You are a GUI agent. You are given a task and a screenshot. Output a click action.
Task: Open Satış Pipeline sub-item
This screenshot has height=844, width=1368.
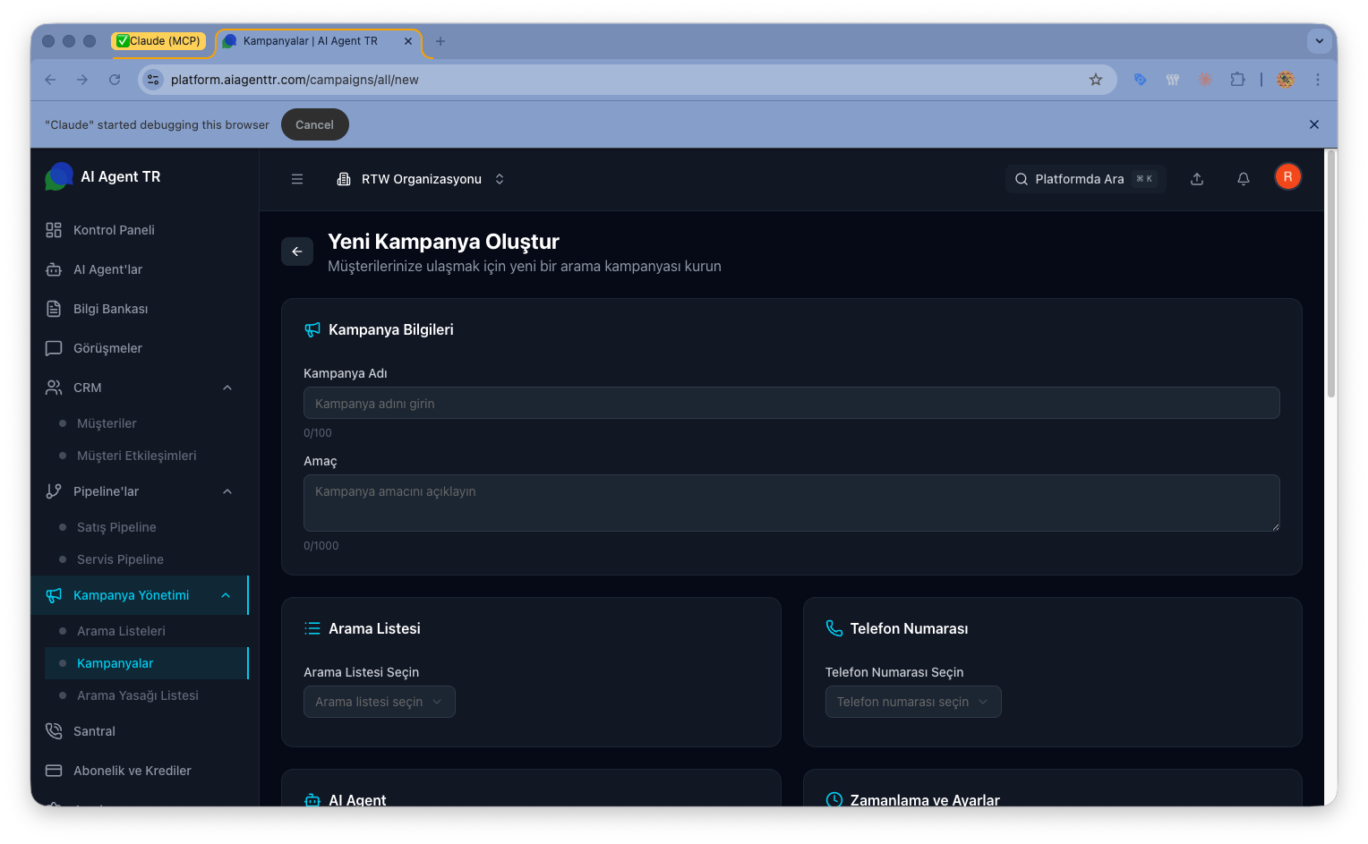tap(116, 527)
